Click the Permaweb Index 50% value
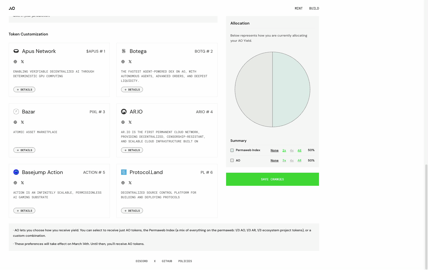Viewport: 428px width, 270px height. click(x=311, y=150)
